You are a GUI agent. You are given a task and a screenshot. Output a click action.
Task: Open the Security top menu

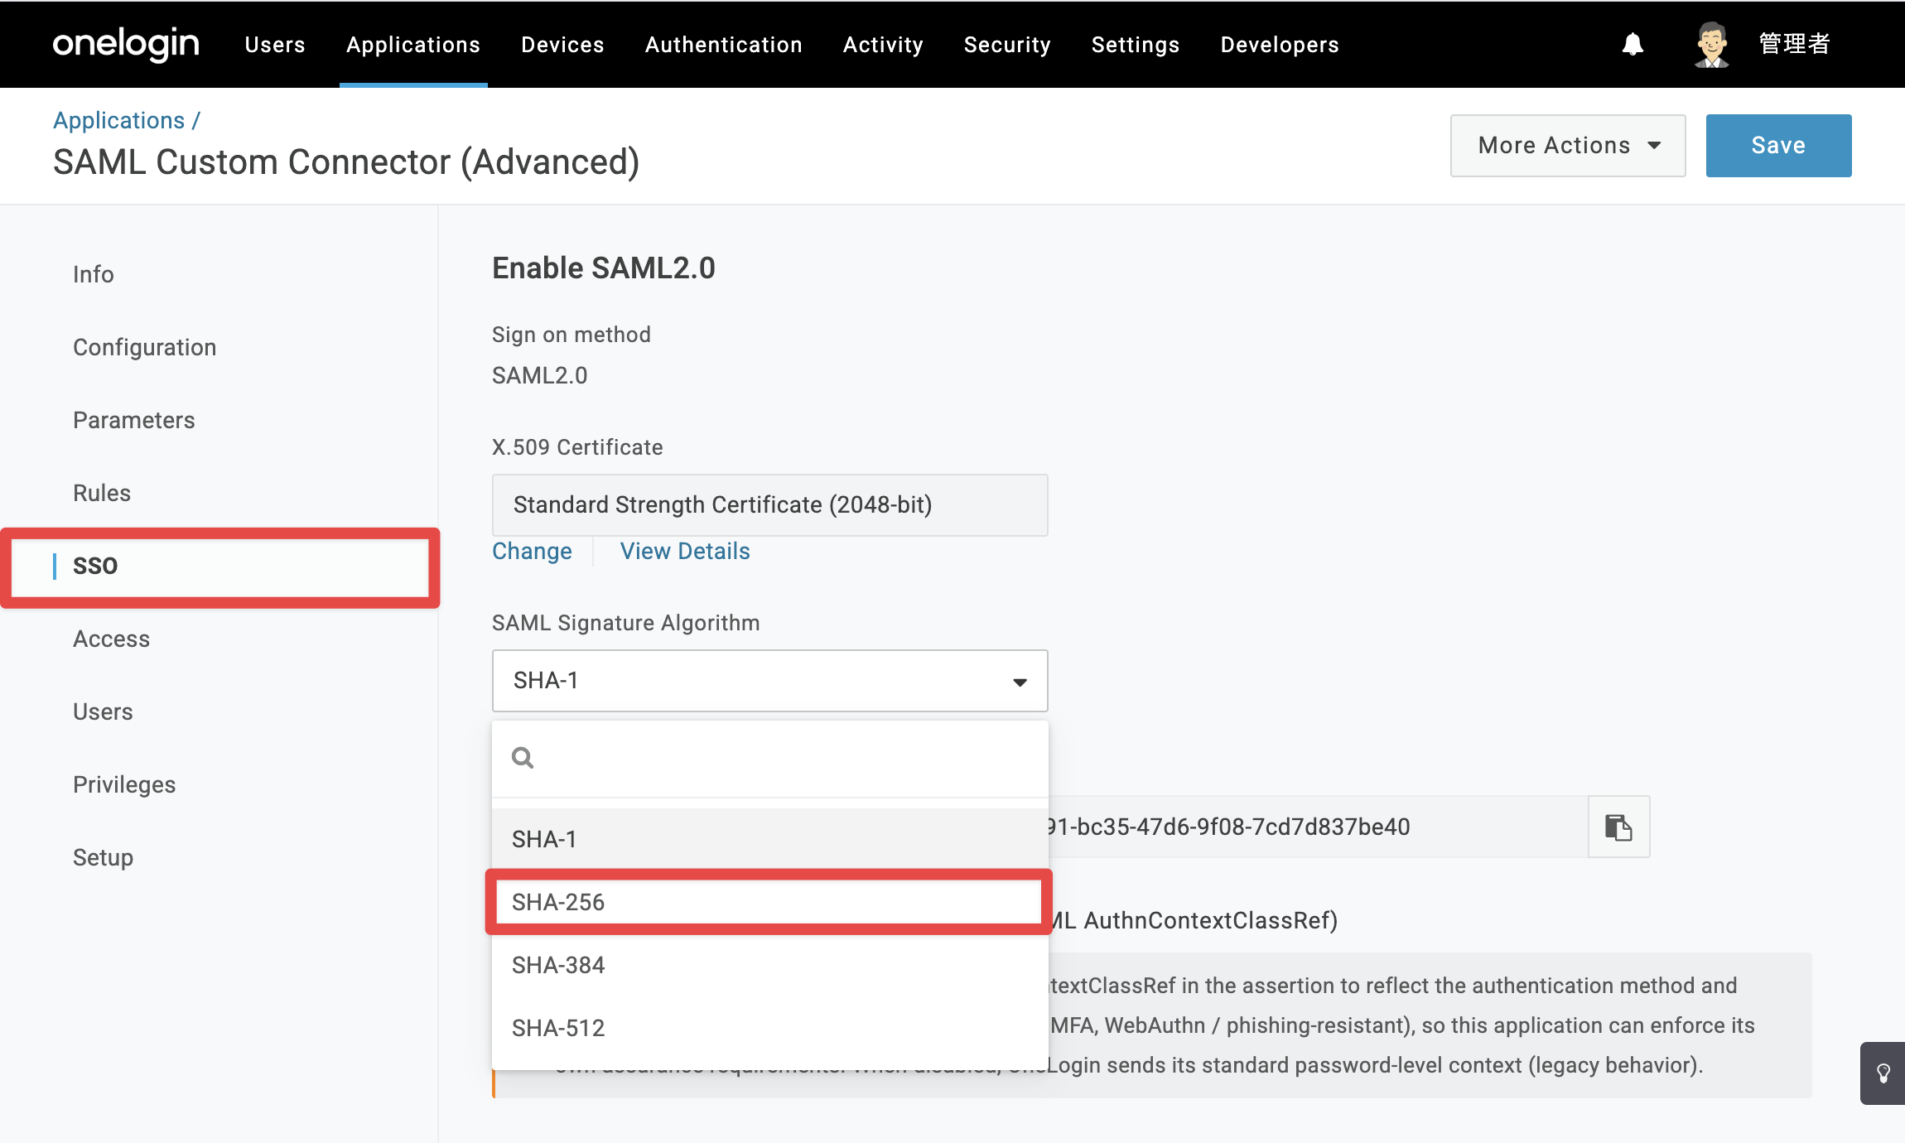pos(1007,45)
